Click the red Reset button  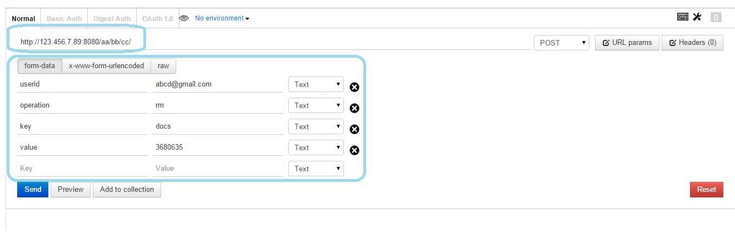click(x=707, y=190)
